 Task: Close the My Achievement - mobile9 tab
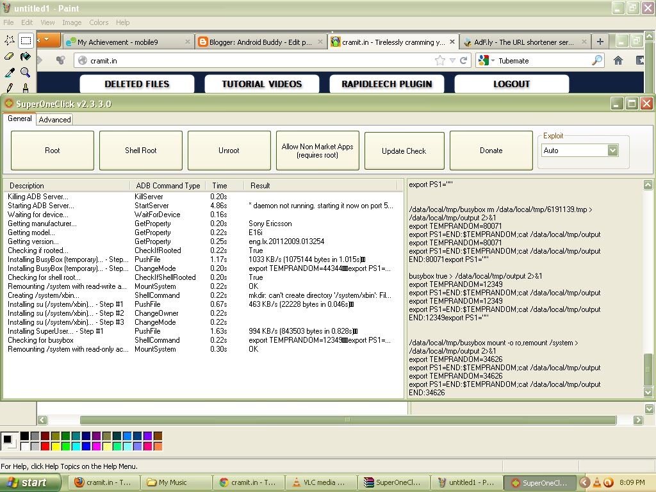click(x=188, y=42)
